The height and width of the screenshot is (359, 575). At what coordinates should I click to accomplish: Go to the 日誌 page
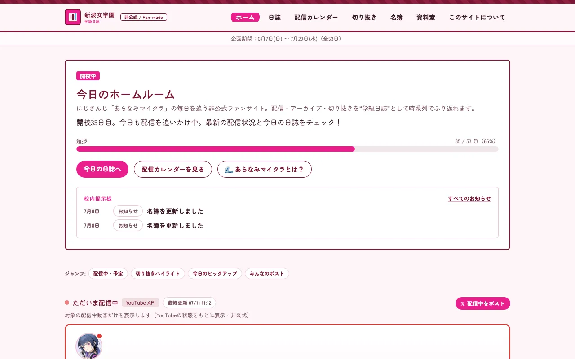pos(274,17)
